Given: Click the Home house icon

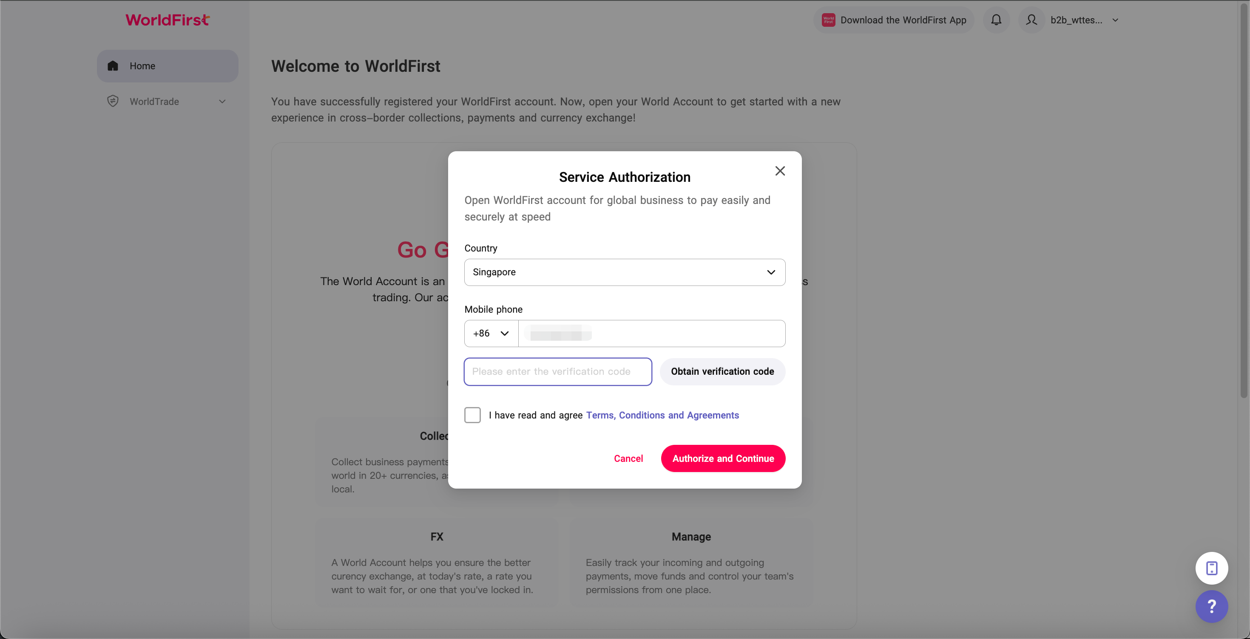Looking at the screenshot, I should coord(113,65).
